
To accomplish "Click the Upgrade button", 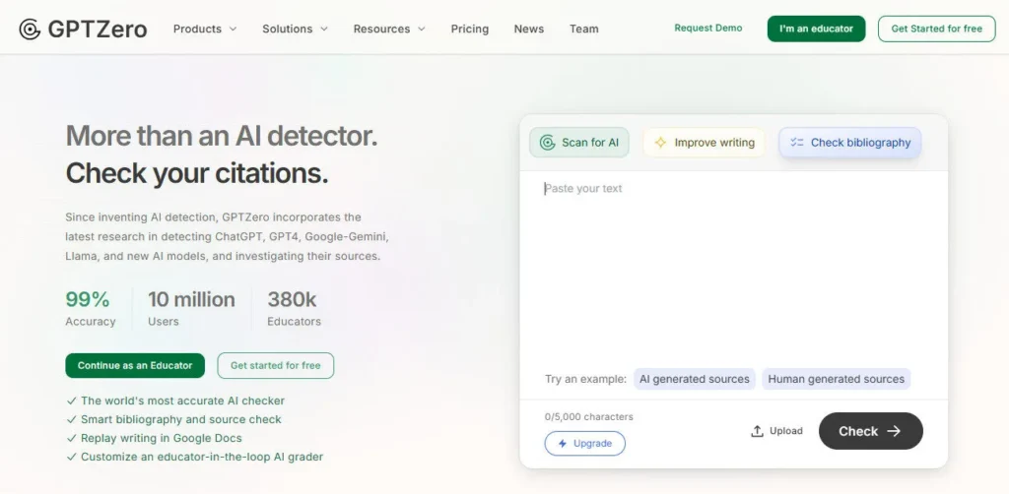I will 585,443.
